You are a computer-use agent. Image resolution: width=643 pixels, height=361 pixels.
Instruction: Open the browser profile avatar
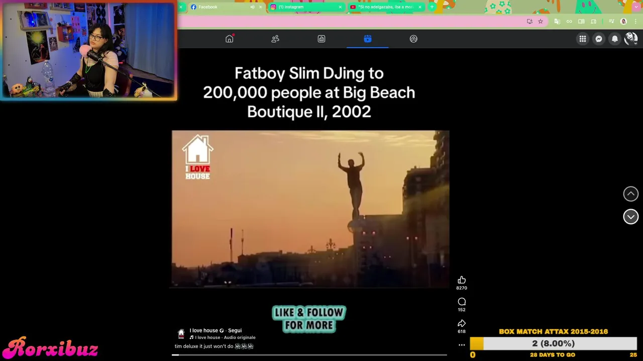624,22
